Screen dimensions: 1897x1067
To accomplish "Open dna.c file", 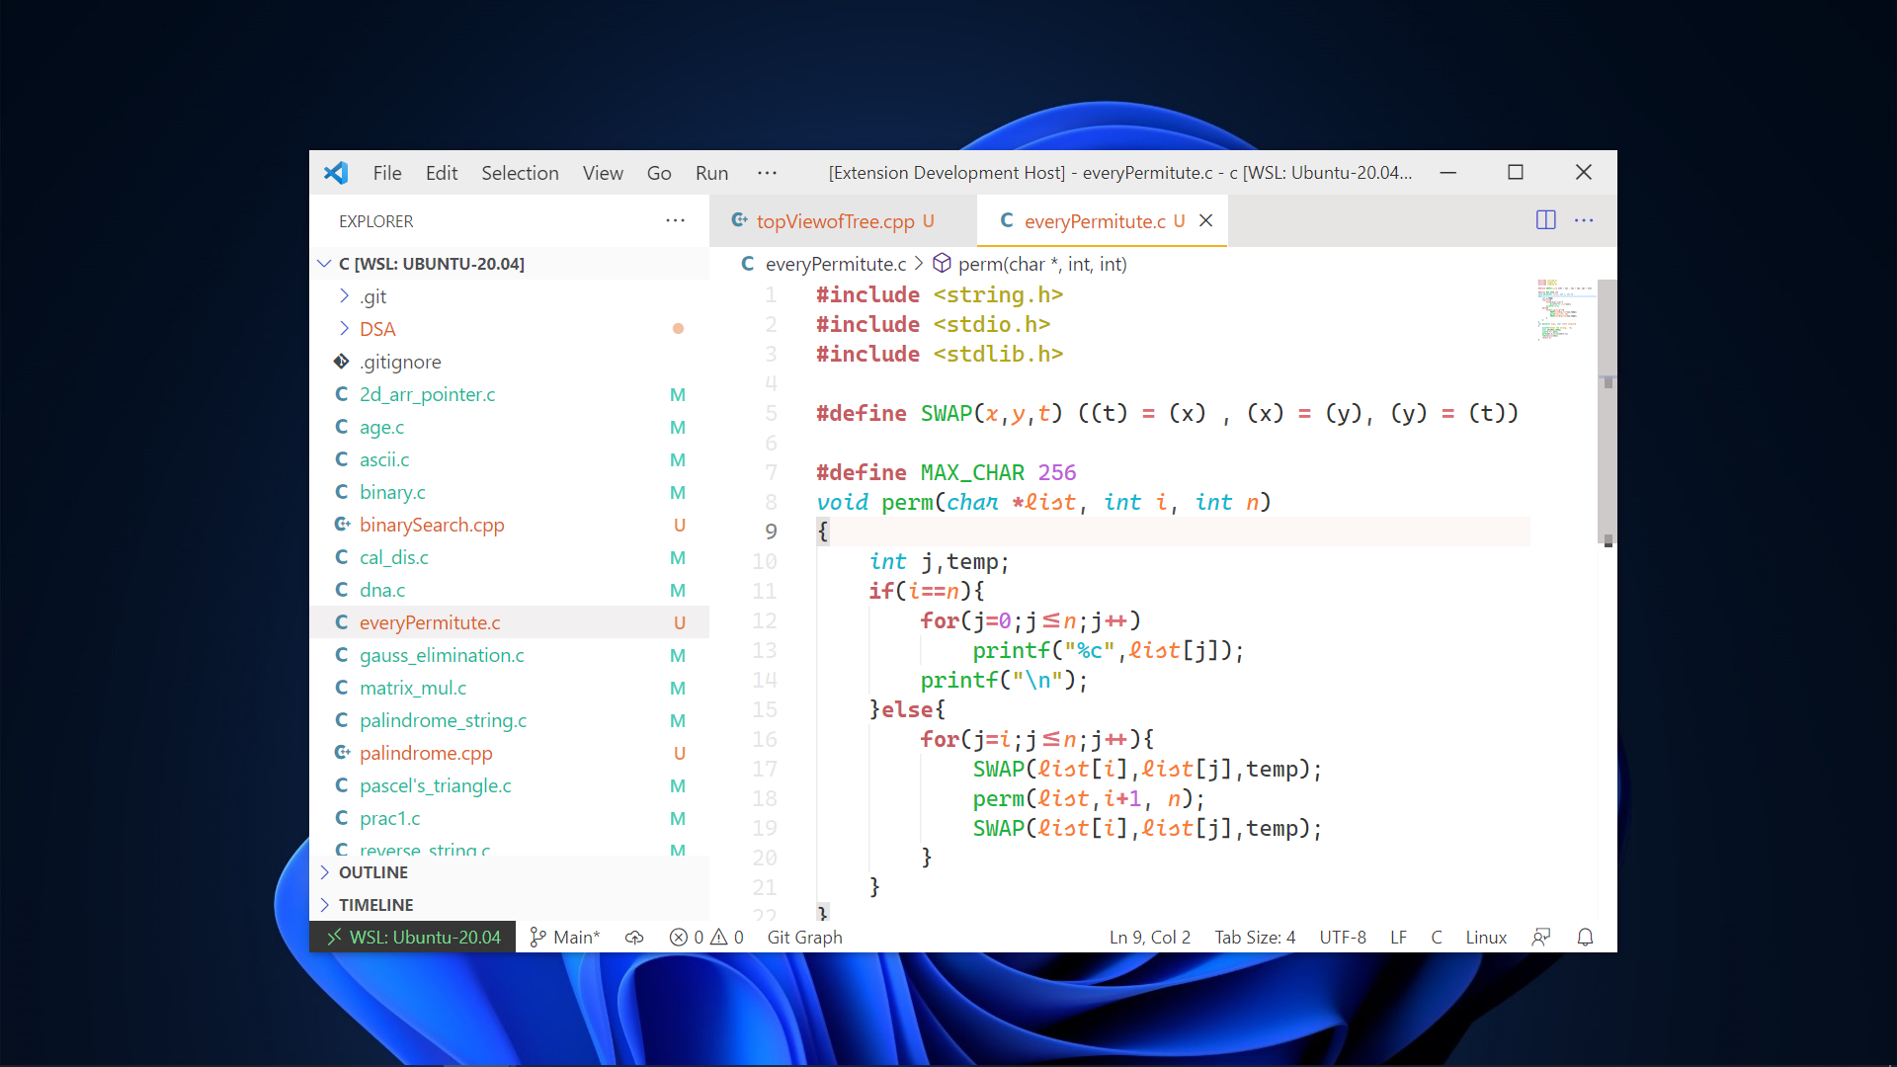I will (510, 590).
